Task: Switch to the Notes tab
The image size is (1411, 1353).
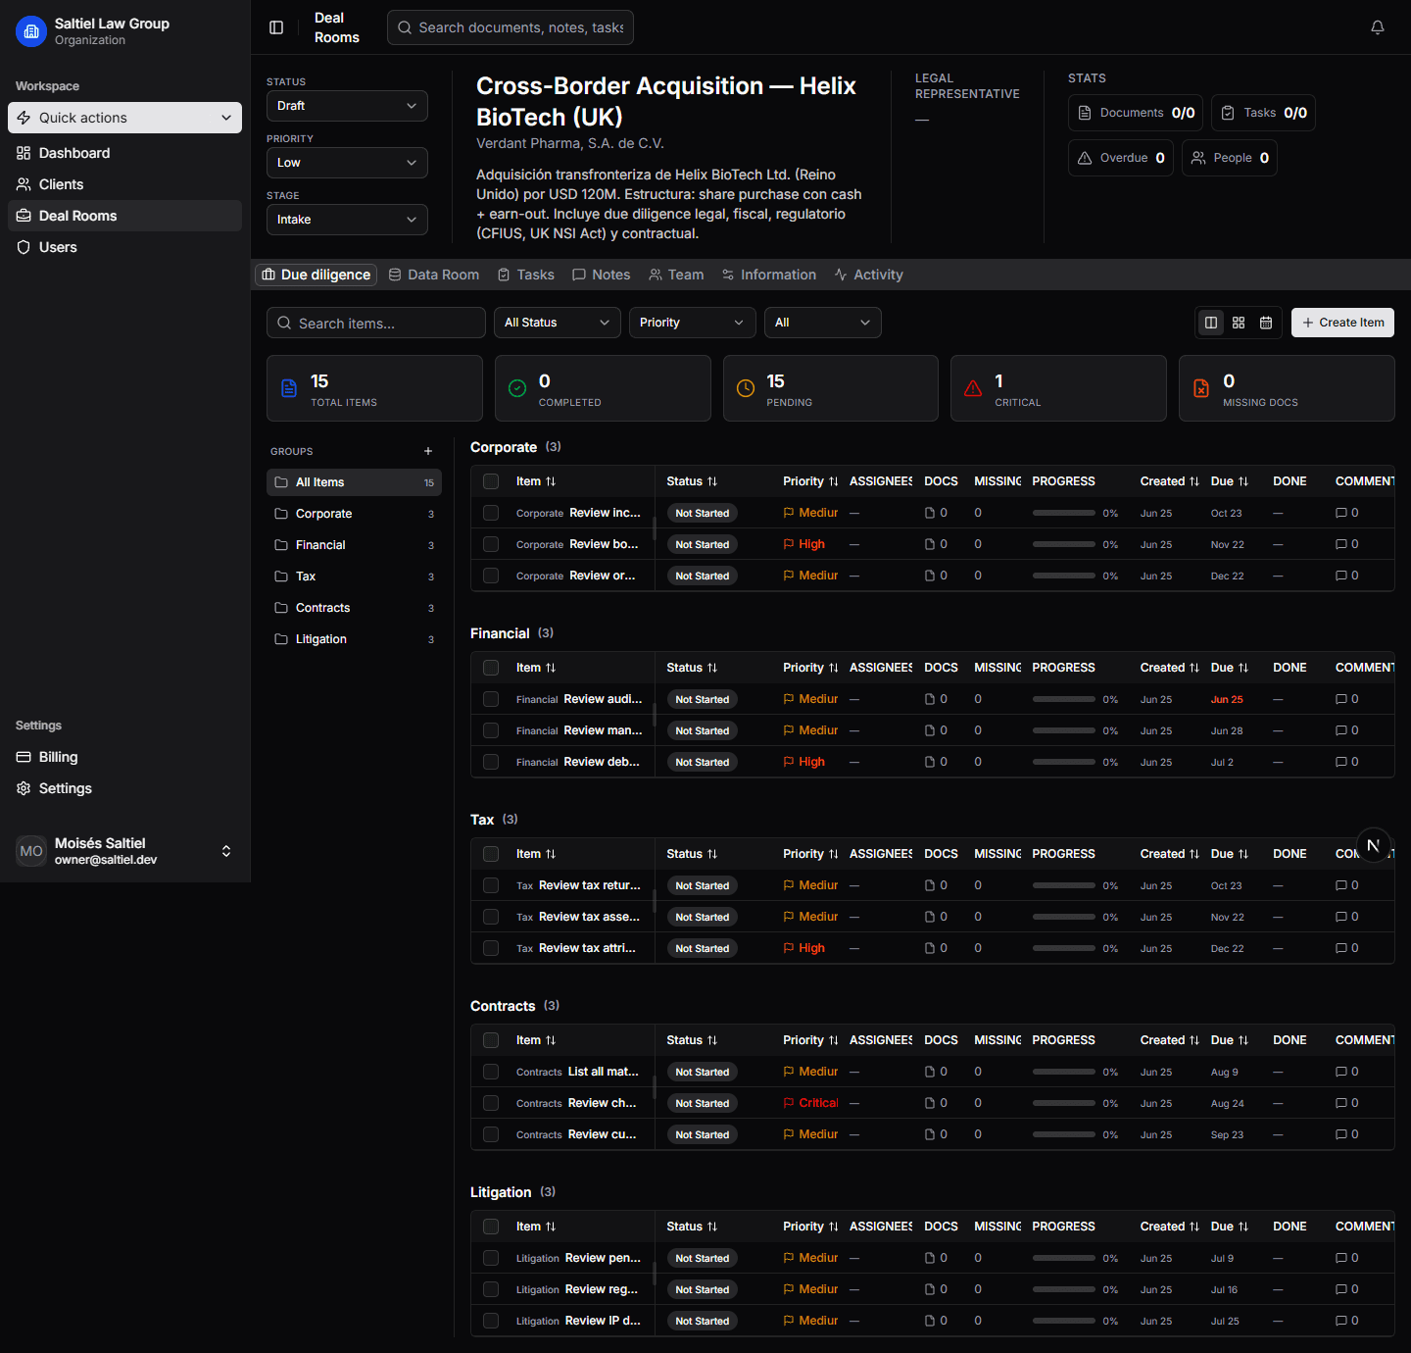Action: tap(602, 275)
